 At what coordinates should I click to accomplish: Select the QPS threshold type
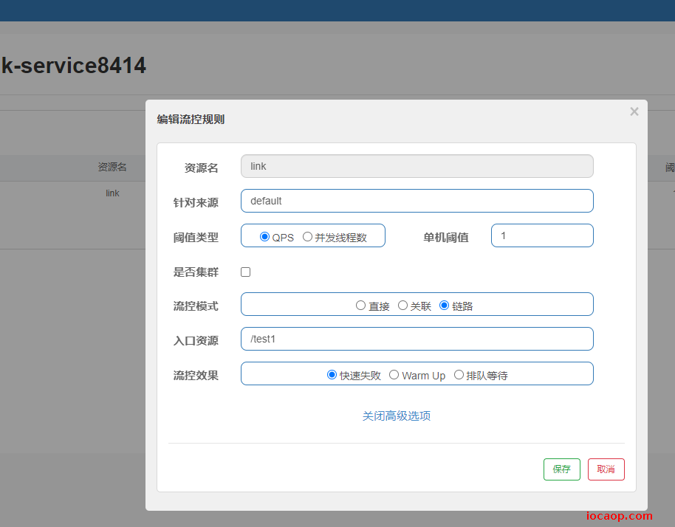[264, 237]
